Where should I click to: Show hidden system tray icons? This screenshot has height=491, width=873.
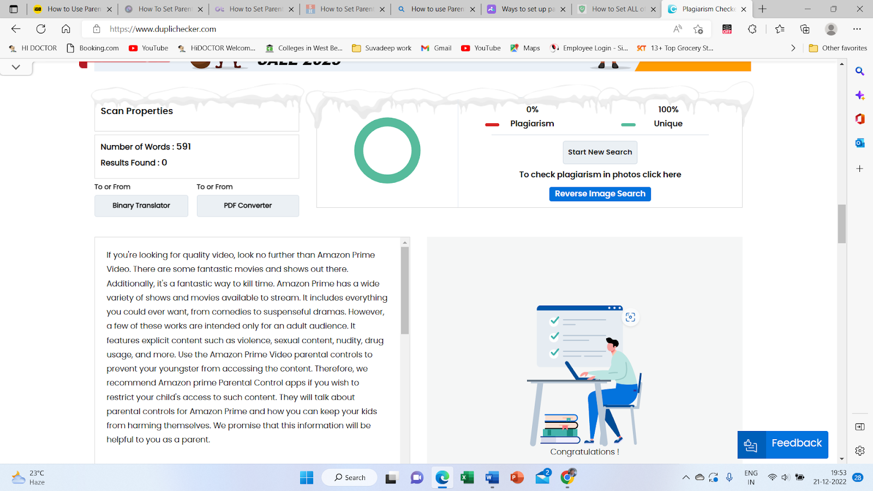coord(686,478)
